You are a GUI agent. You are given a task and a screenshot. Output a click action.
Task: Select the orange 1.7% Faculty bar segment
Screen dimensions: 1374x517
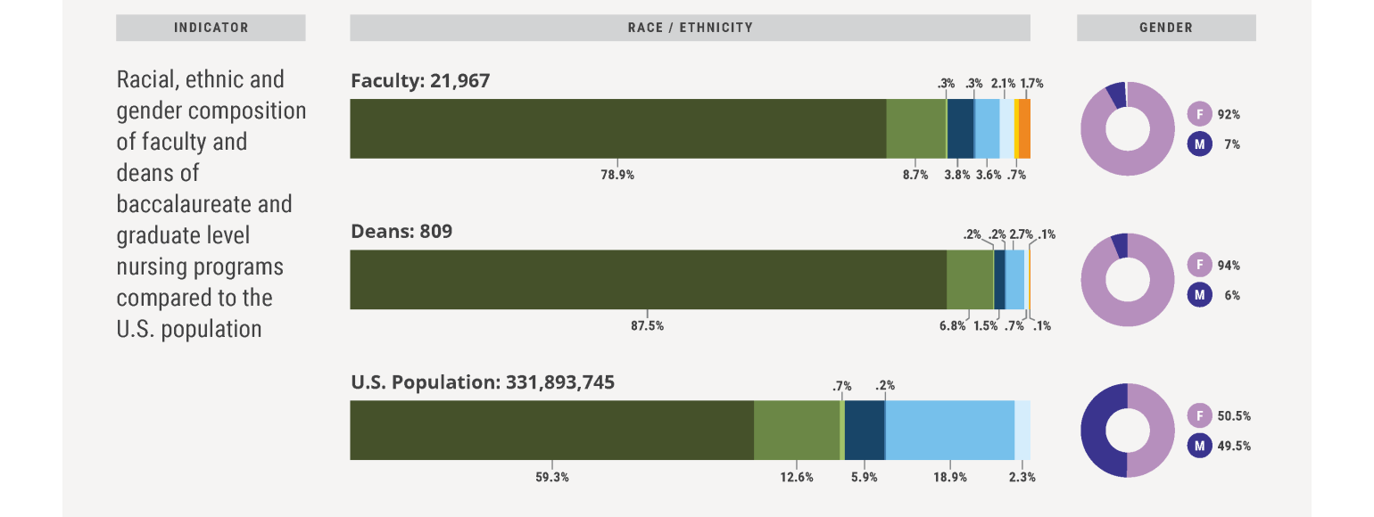[x=1024, y=128]
